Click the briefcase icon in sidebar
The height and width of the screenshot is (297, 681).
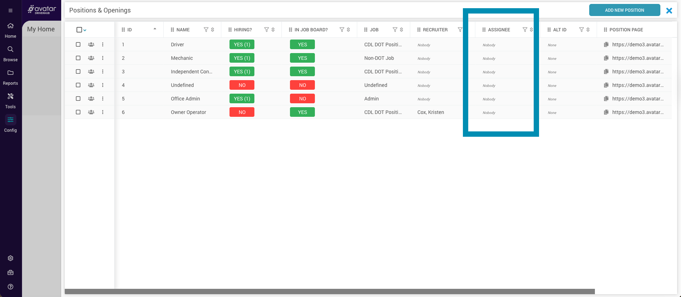(x=10, y=272)
